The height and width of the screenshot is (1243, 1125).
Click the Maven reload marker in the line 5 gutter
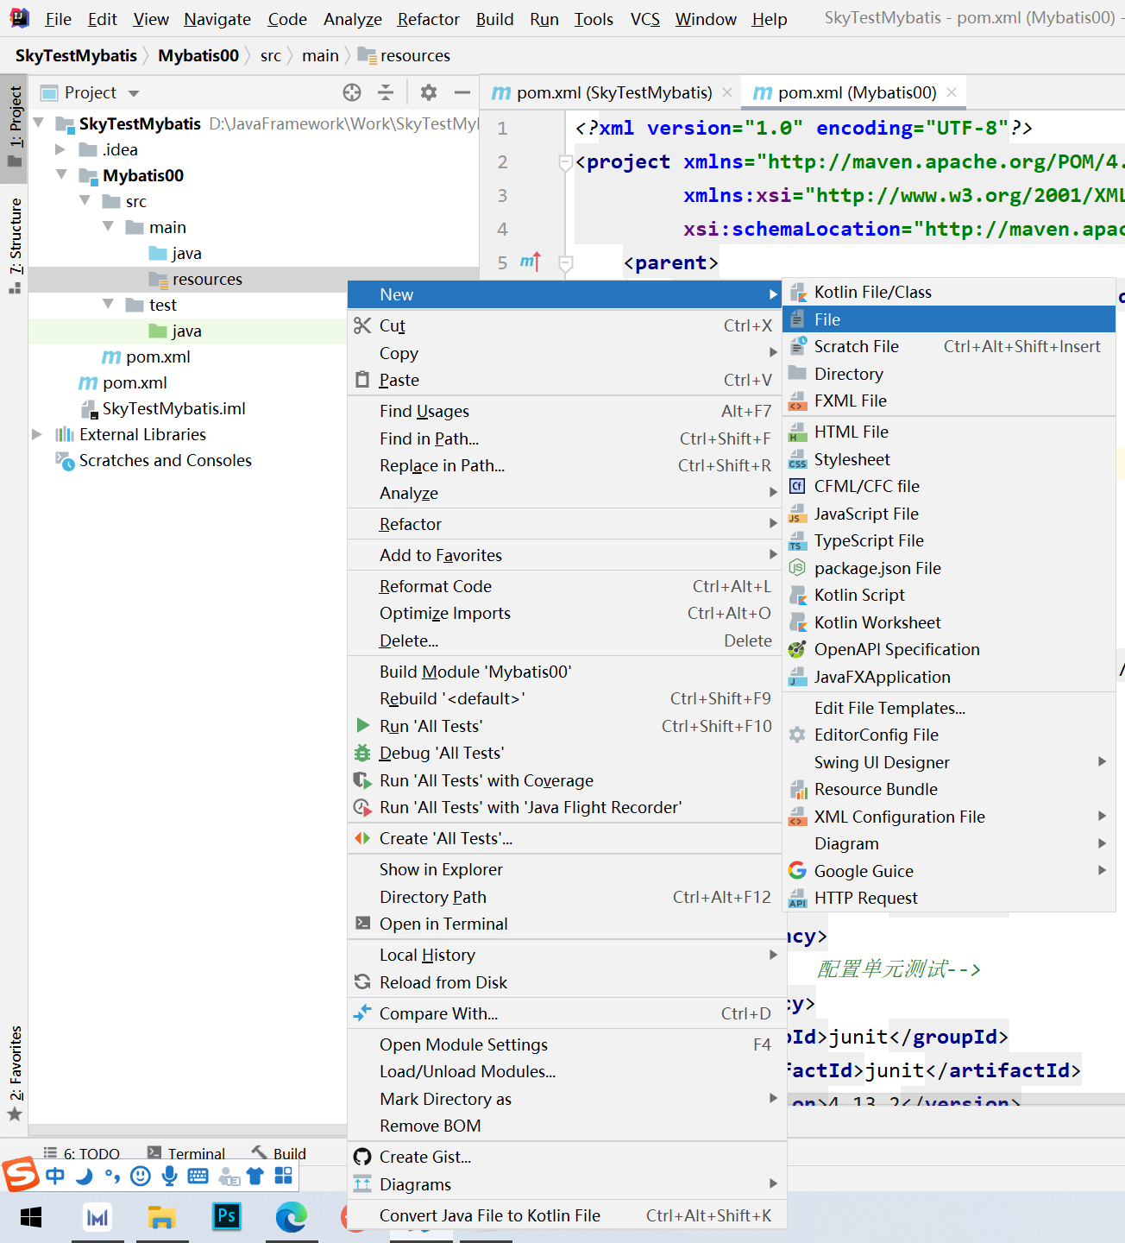[x=531, y=262]
